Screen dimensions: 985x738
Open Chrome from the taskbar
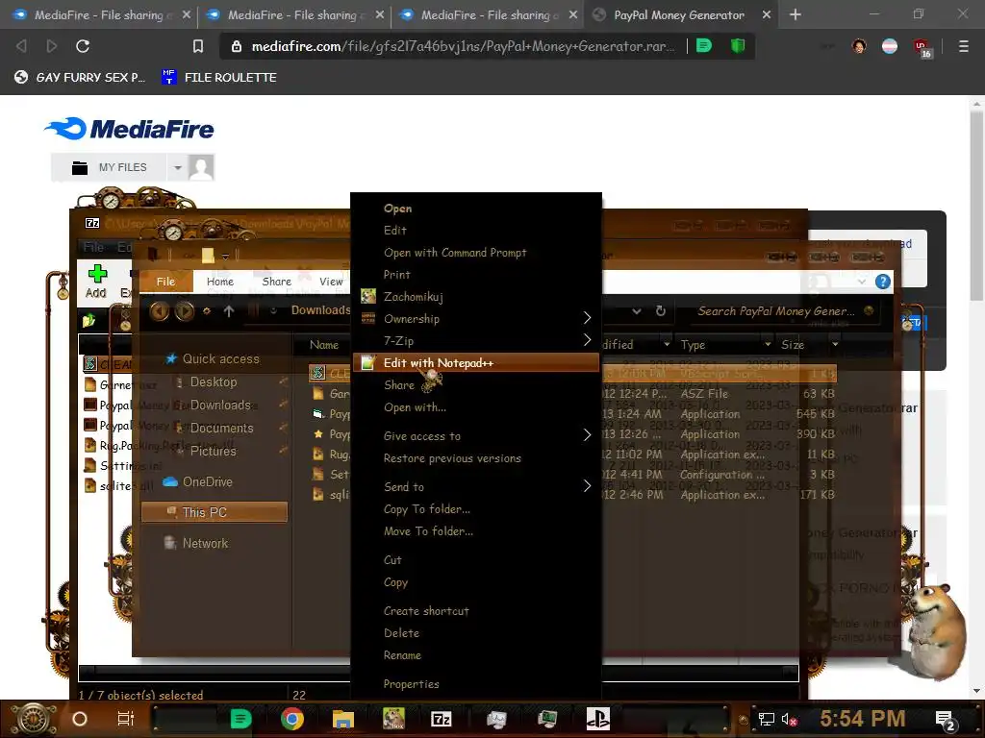(292, 719)
